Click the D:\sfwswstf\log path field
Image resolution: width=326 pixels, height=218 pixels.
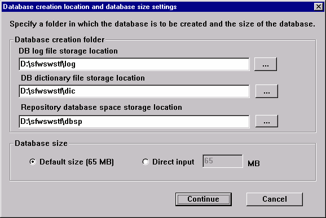point(134,64)
